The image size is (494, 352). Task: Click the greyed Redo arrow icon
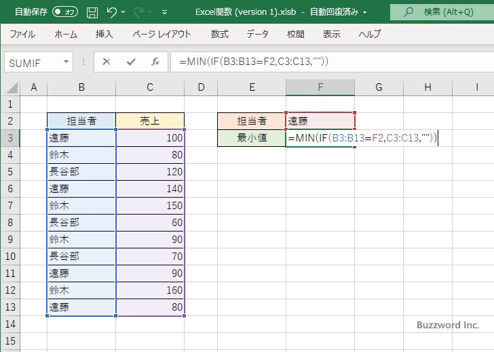[138, 12]
